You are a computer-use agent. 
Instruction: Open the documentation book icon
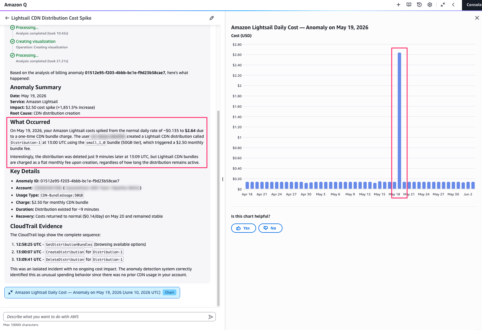(409, 5)
